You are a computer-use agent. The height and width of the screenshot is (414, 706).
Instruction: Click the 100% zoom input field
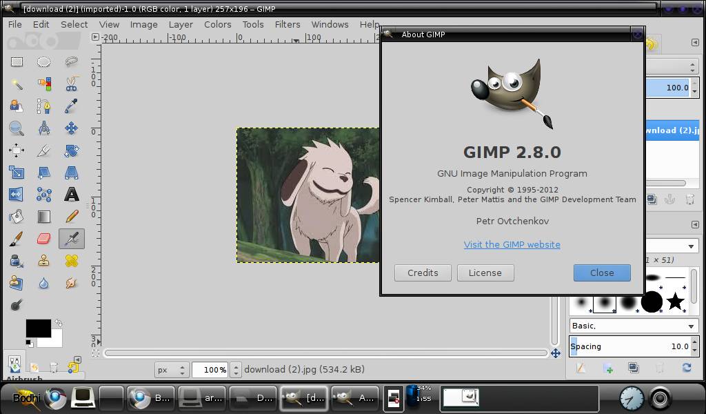pyautogui.click(x=210, y=370)
